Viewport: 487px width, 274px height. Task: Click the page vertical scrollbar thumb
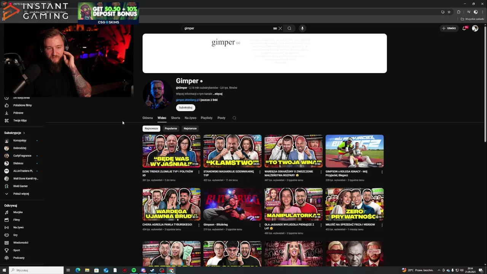click(x=485, y=84)
